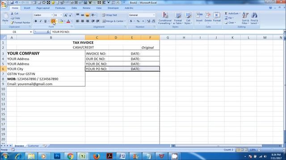The image size is (286, 160).
Task: Open the Merge & Center dropdown arrow
Action: click(x=125, y=21)
